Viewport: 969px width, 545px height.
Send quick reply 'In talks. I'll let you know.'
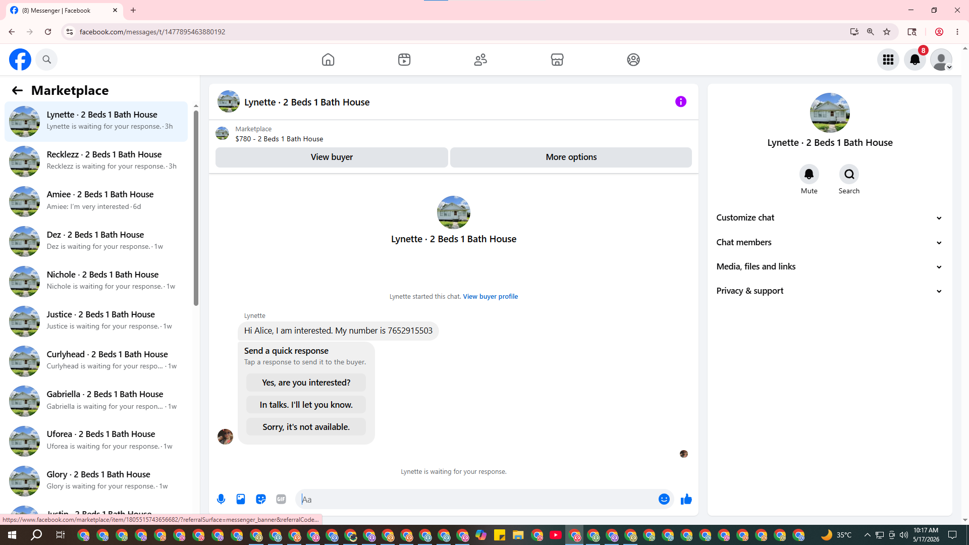306,405
